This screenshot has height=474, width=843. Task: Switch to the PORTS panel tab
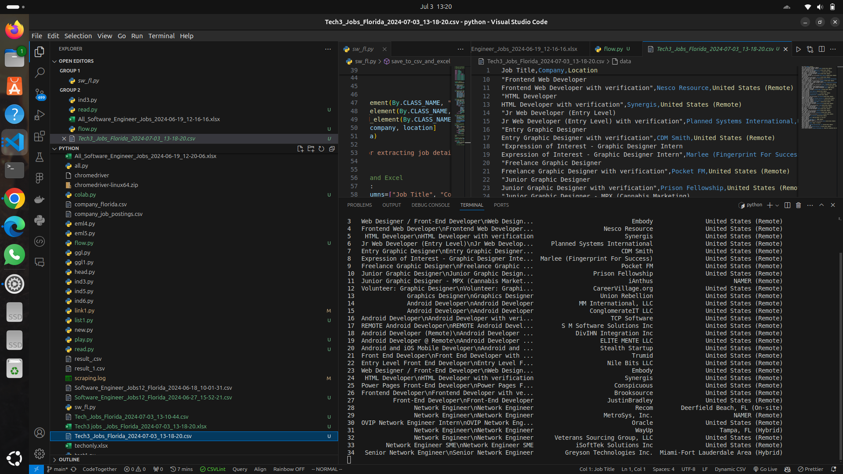pyautogui.click(x=501, y=205)
